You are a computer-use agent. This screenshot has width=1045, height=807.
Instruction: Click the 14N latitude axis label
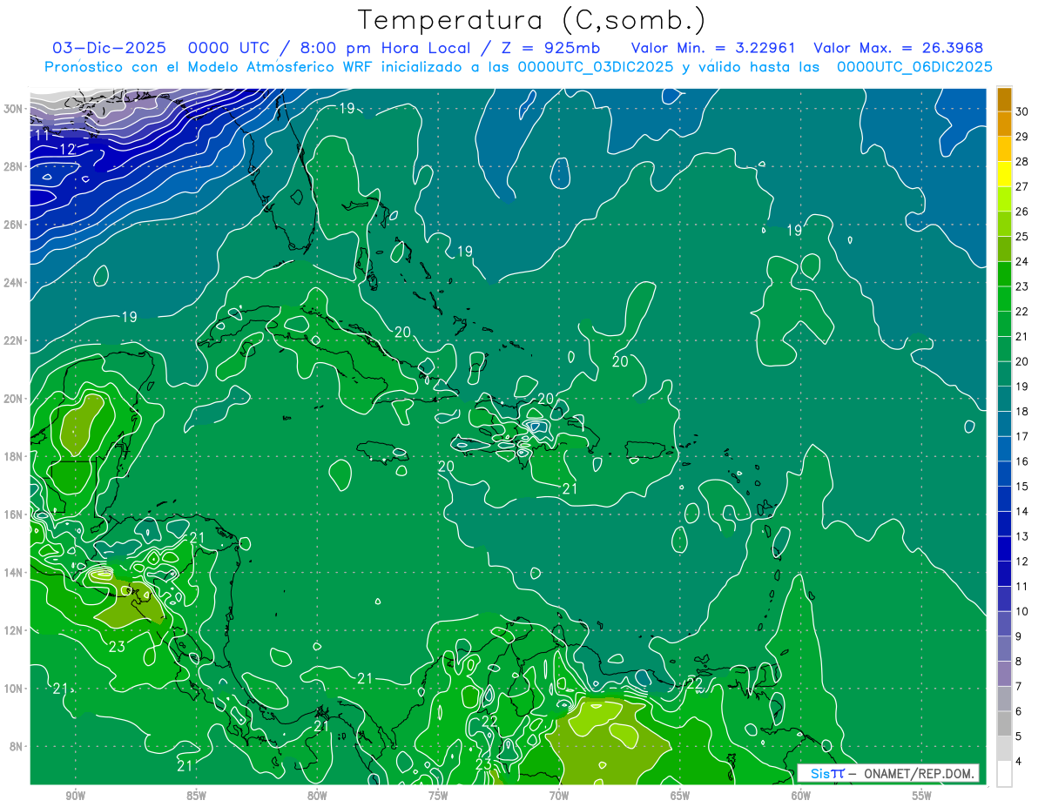tap(14, 572)
